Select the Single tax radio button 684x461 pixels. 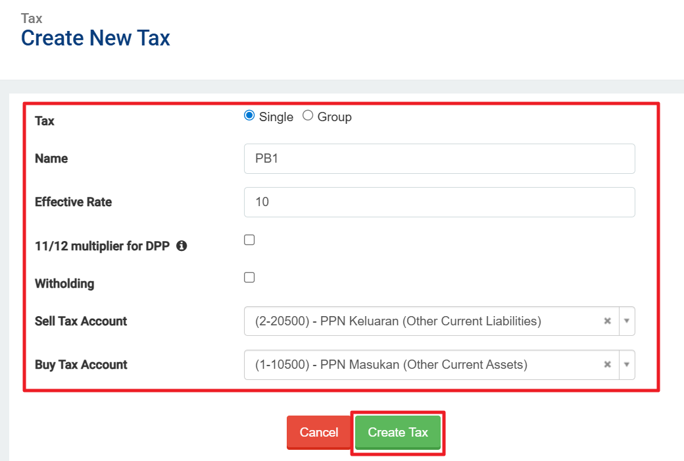249,116
